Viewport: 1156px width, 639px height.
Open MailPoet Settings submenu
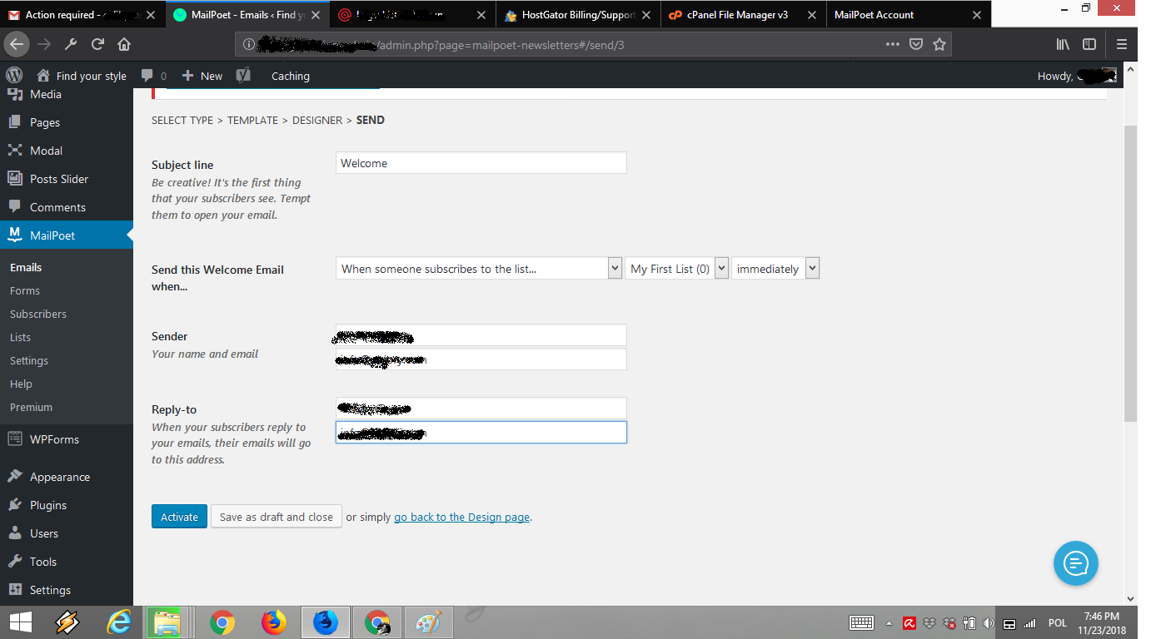point(29,360)
